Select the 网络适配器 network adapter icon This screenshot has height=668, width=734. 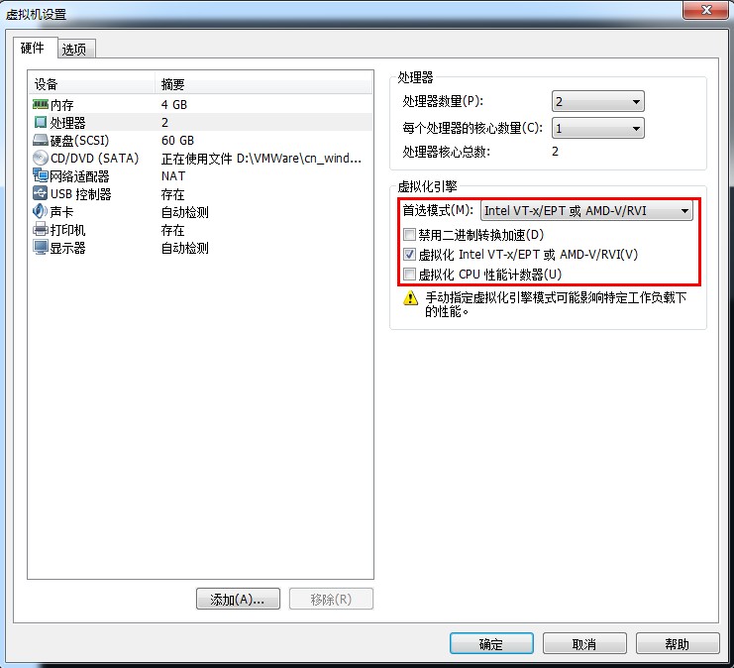[x=41, y=175]
